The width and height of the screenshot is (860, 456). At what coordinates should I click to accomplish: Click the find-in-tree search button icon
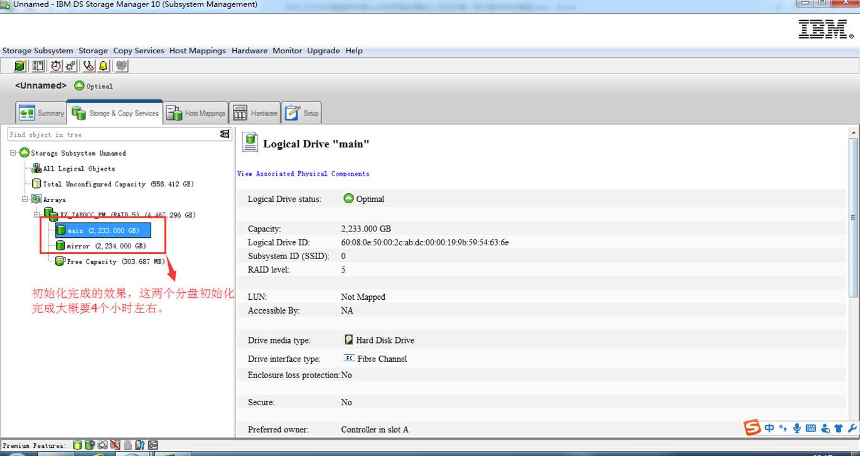[x=225, y=134]
